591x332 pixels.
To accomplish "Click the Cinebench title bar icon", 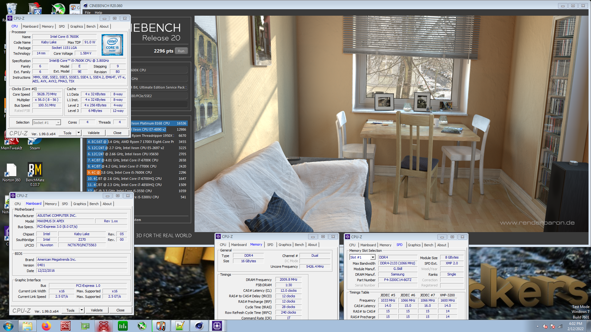I will (86, 6).
